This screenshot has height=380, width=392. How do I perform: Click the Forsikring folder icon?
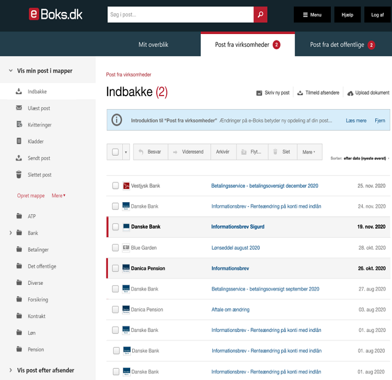tap(19, 299)
